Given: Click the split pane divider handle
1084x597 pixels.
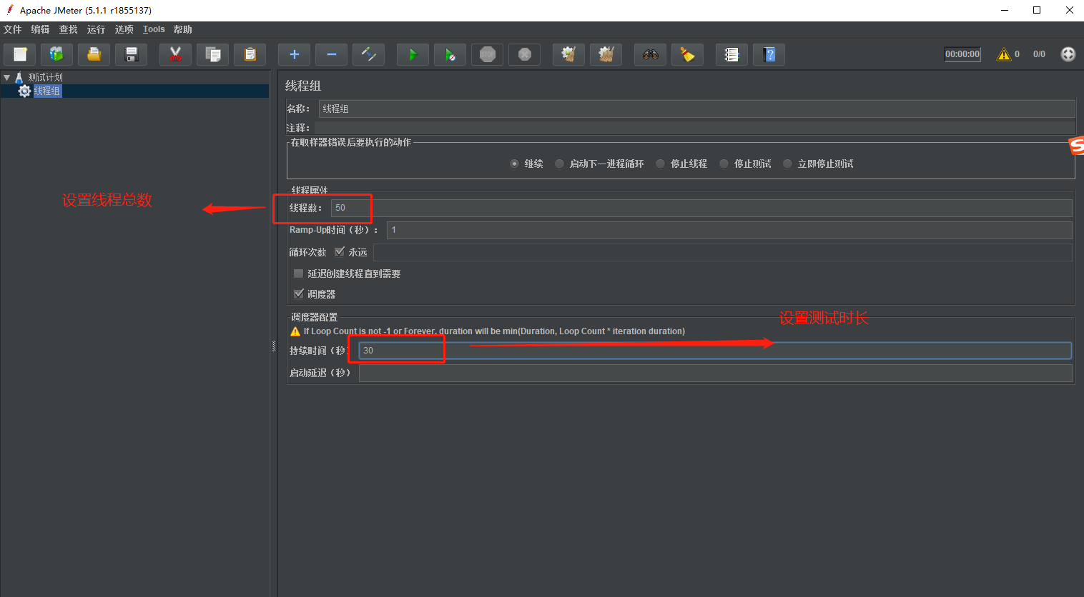Looking at the screenshot, I should click(x=274, y=346).
